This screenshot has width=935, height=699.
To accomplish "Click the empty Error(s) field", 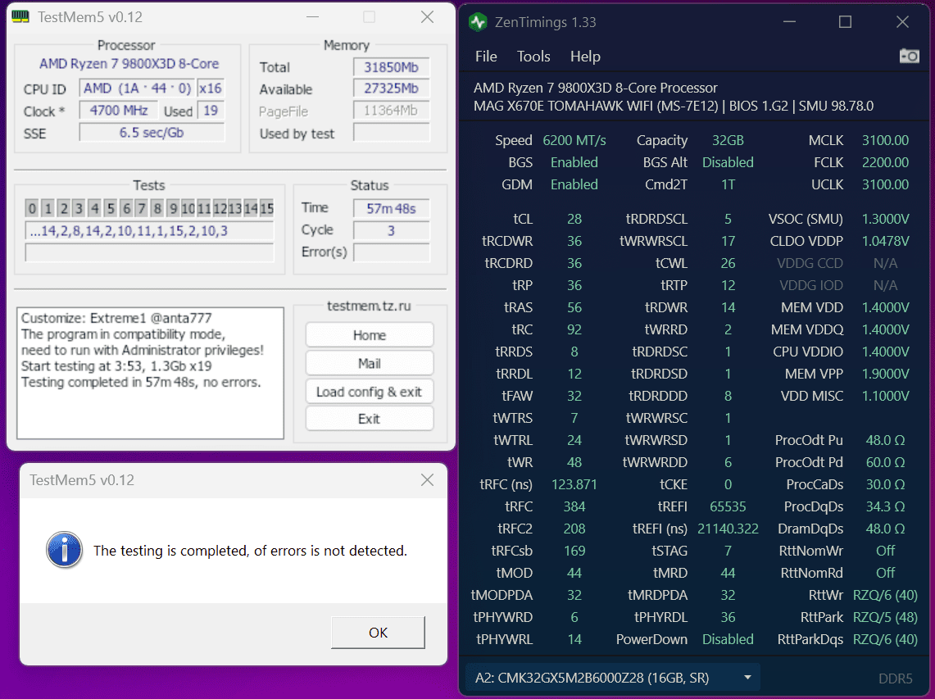I will pyautogui.click(x=391, y=252).
